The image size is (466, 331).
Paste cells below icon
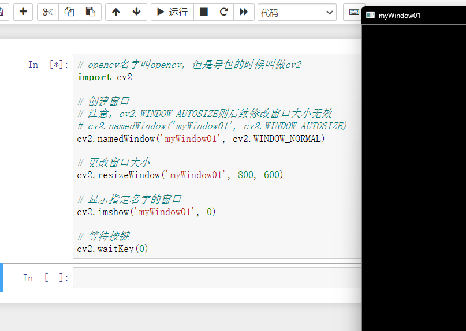pos(90,12)
